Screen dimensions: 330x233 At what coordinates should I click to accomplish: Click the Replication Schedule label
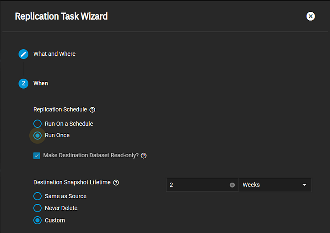coord(60,110)
